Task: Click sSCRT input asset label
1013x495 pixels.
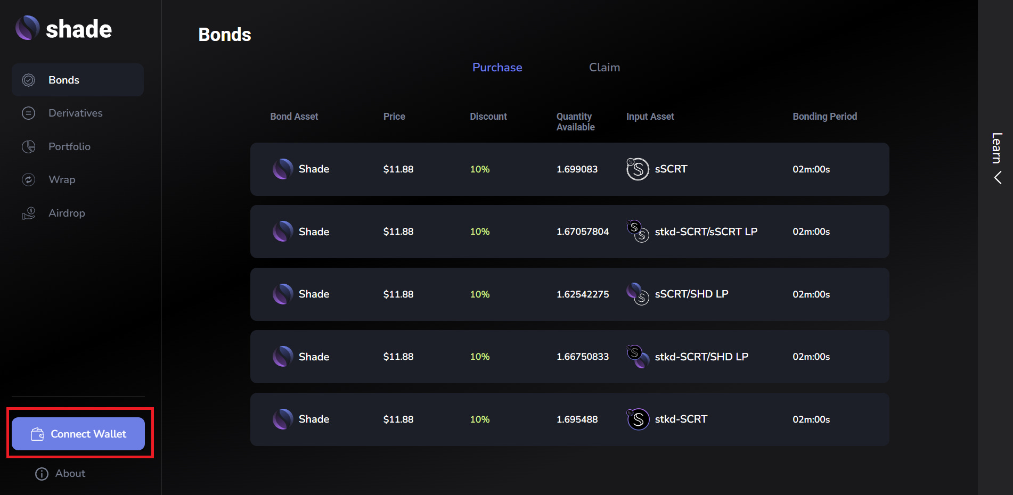Action: tap(671, 169)
